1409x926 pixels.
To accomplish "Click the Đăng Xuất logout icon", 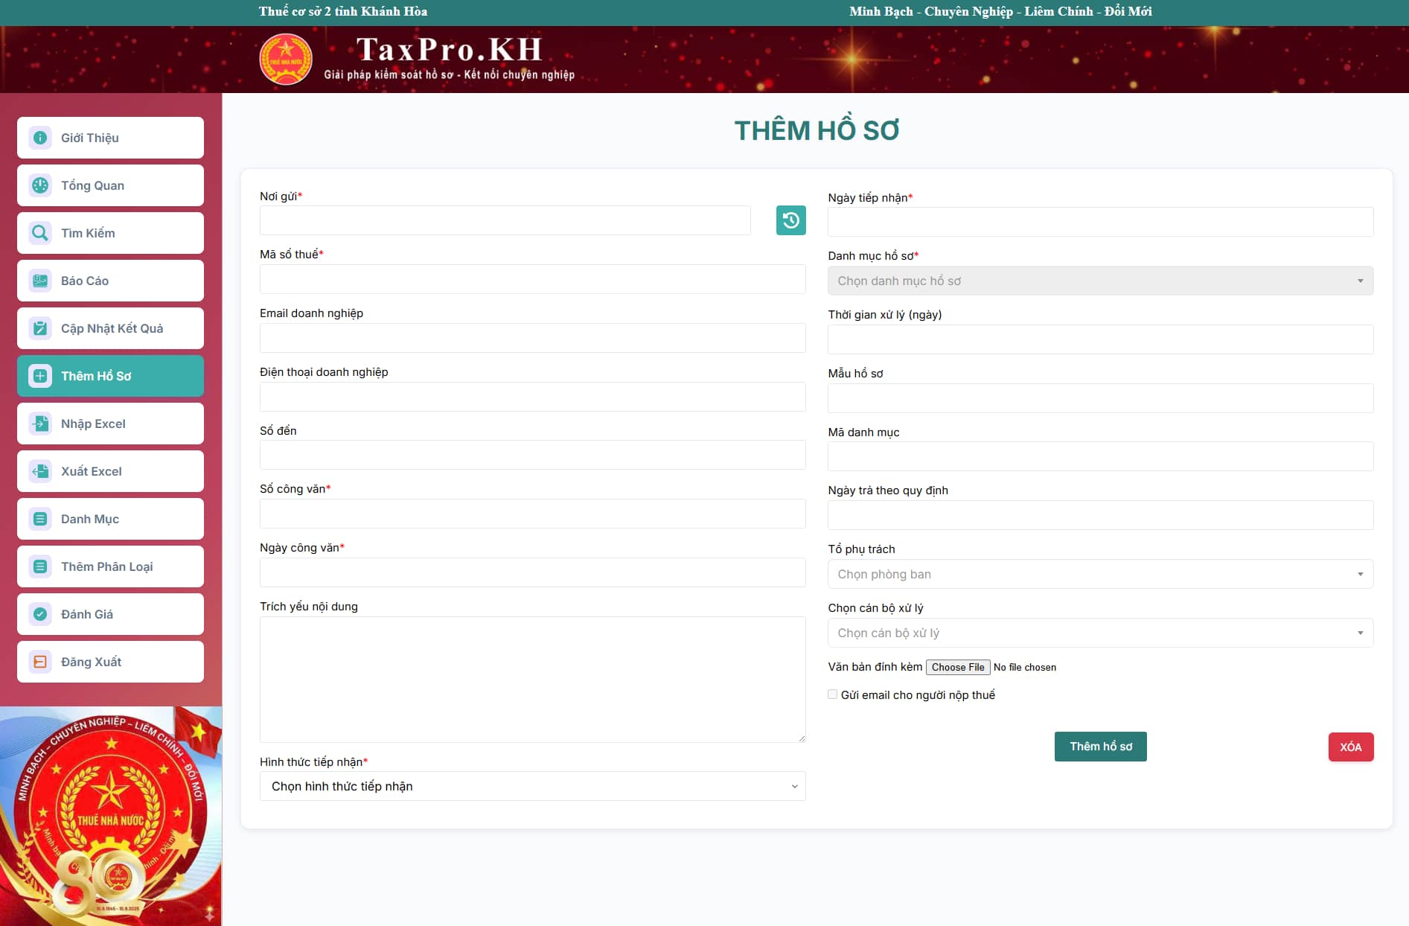I will [40, 662].
